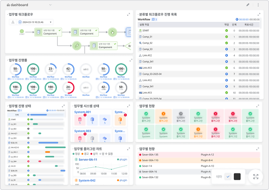This screenshot has width=269, height=190.
Task: Select the light theme checkmark option
Action: click(x=228, y=177)
